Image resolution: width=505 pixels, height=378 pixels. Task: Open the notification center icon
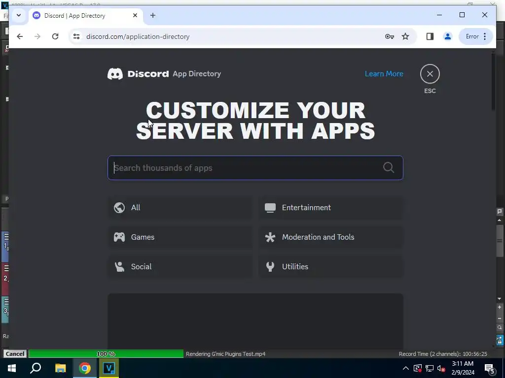click(490, 368)
